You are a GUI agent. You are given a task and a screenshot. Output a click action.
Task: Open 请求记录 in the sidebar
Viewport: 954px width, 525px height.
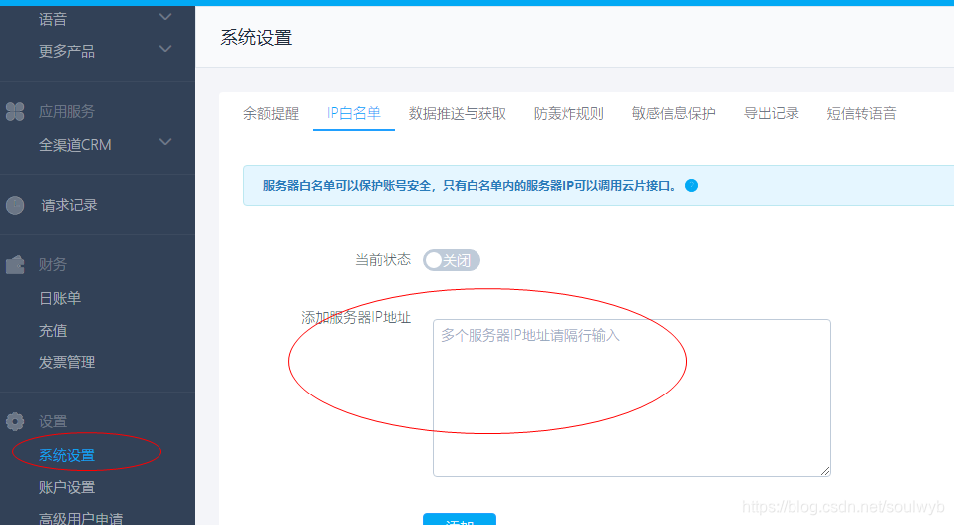coord(69,205)
